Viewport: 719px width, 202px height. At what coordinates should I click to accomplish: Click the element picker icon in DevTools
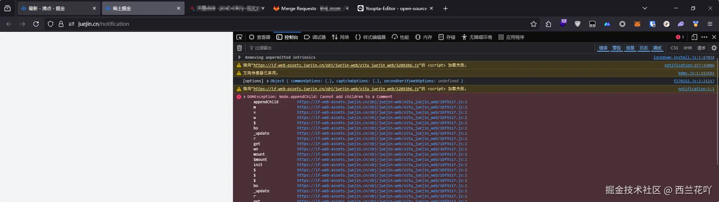(239, 37)
